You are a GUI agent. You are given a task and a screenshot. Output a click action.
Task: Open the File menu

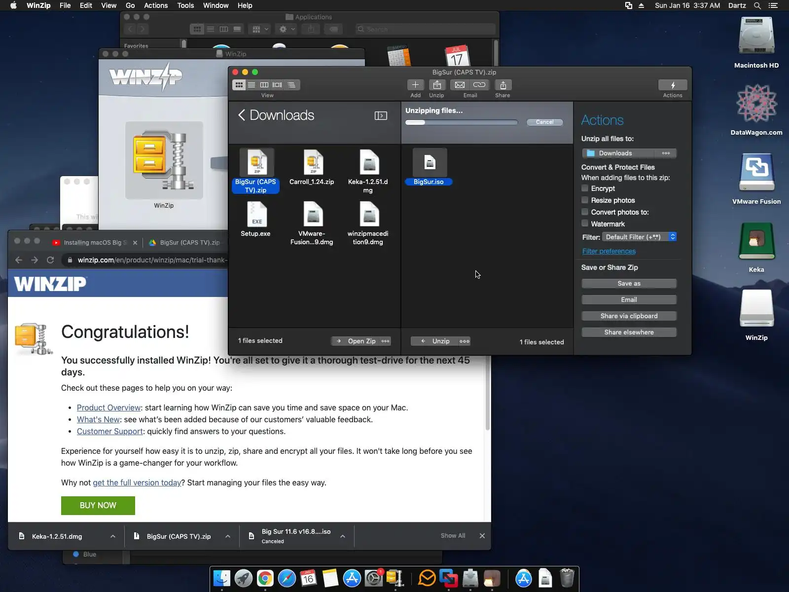(x=65, y=5)
